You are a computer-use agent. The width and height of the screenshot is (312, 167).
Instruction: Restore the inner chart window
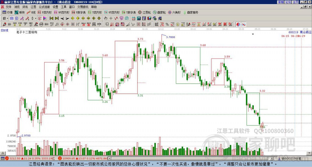click(x=305, y=7)
